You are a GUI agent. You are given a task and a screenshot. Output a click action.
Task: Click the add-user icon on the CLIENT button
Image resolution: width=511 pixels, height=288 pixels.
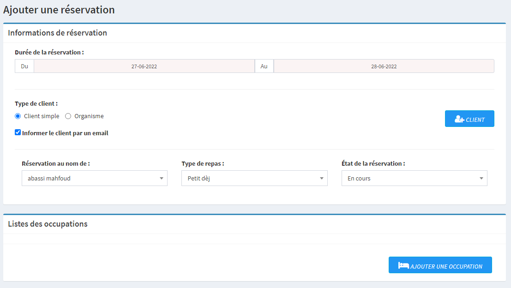459,119
